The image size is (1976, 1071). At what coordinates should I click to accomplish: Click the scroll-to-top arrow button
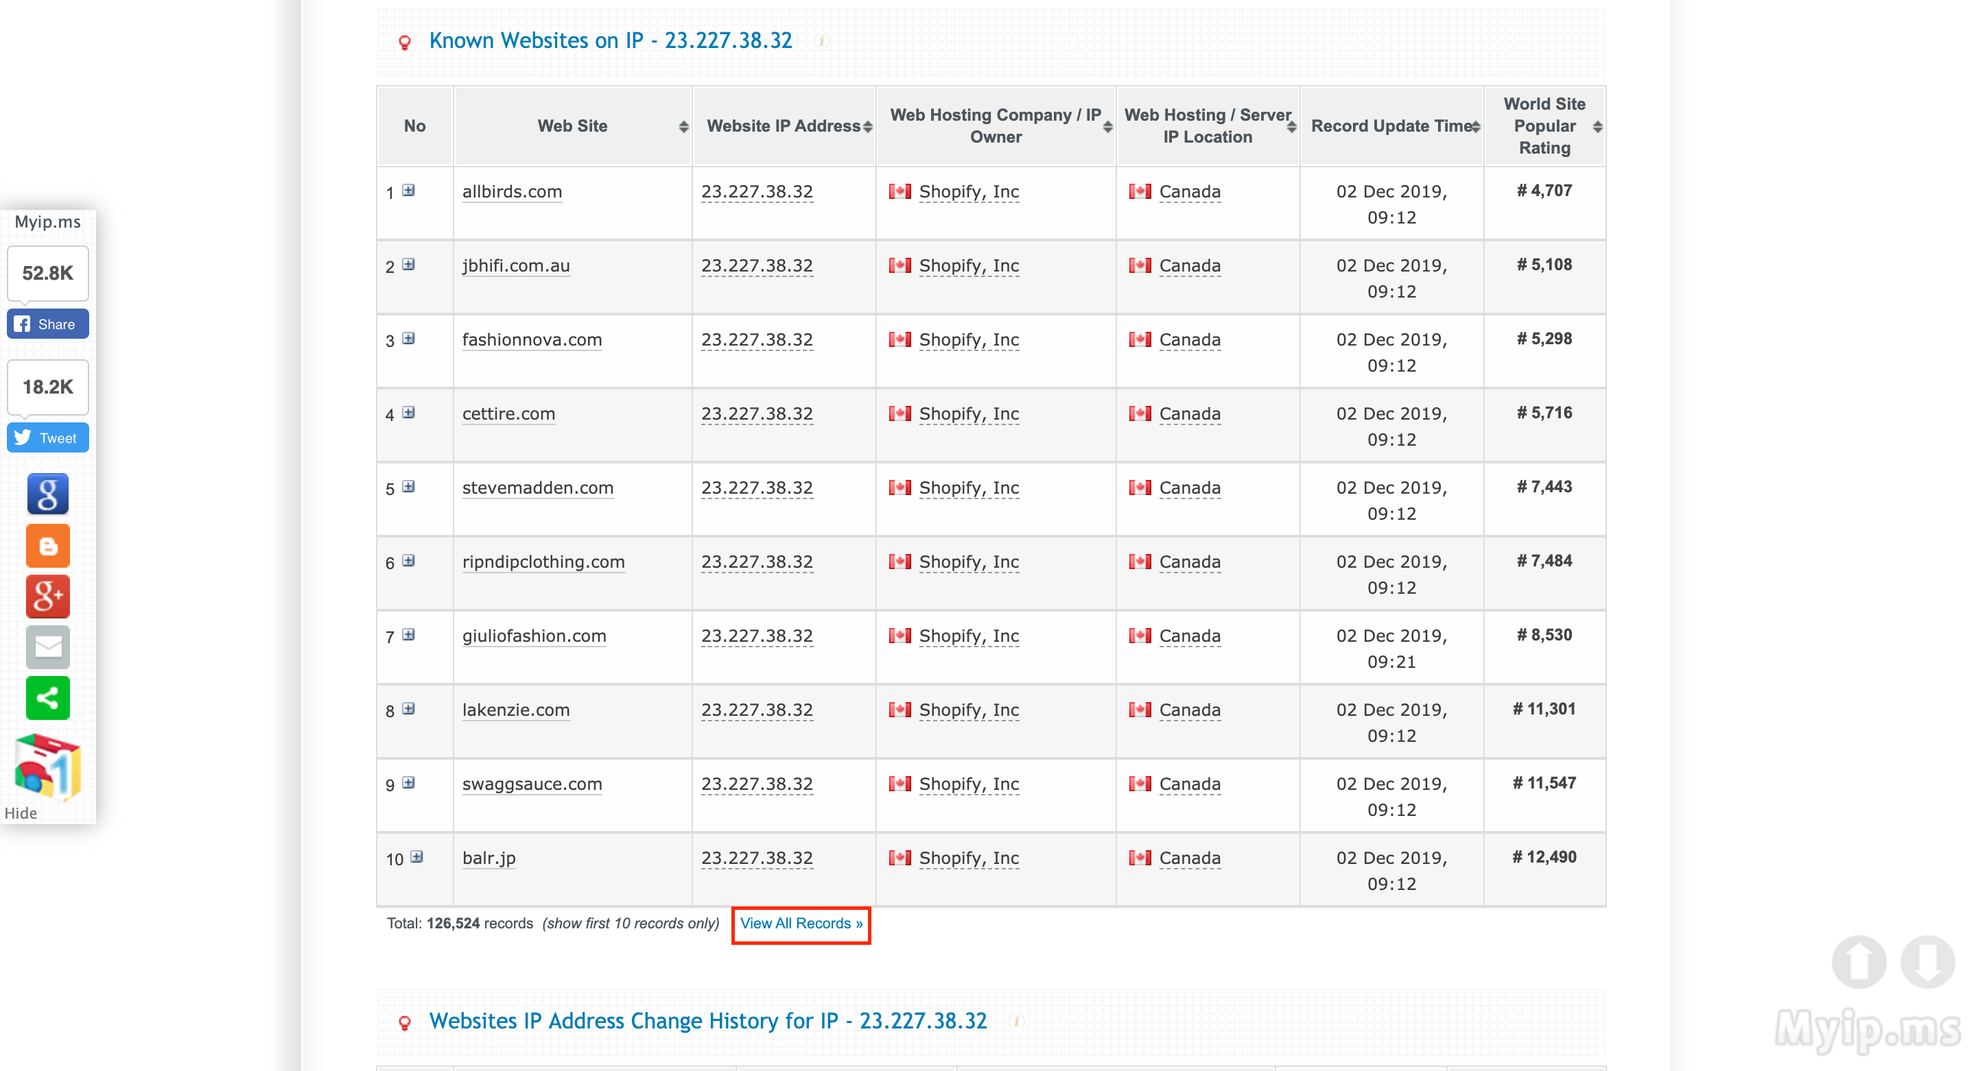1859,961
